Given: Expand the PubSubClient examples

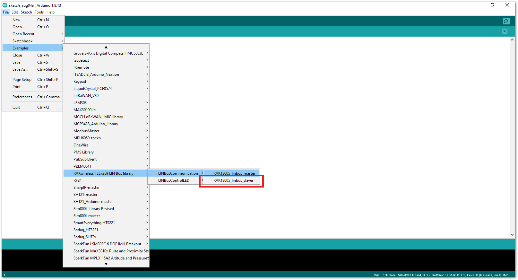Looking at the screenshot, I should (106, 159).
